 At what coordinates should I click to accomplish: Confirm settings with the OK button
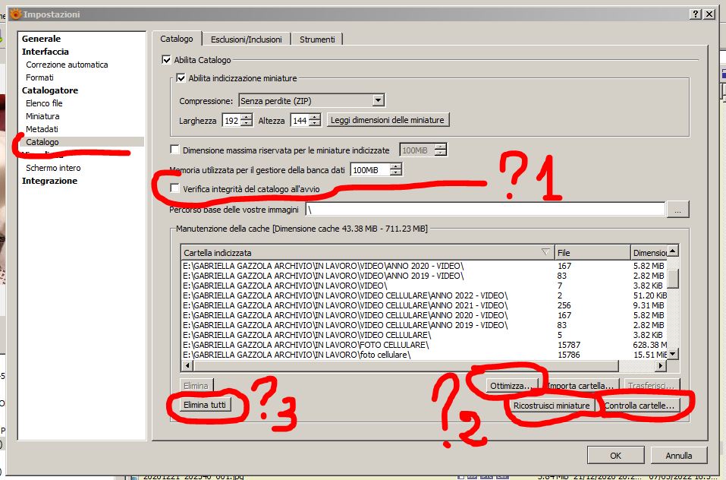(x=615, y=456)
